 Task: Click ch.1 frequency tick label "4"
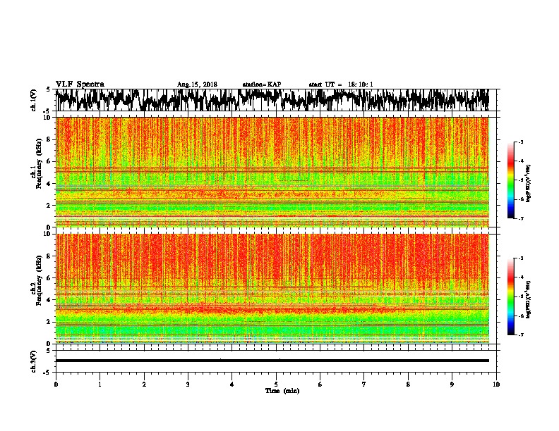(49, 184)
